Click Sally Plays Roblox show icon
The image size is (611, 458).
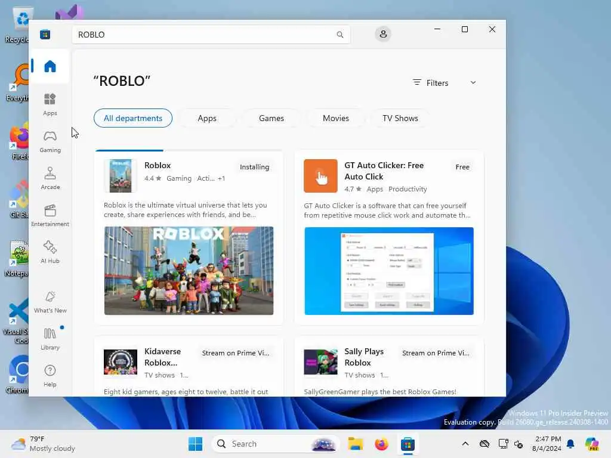pos(320,362)
